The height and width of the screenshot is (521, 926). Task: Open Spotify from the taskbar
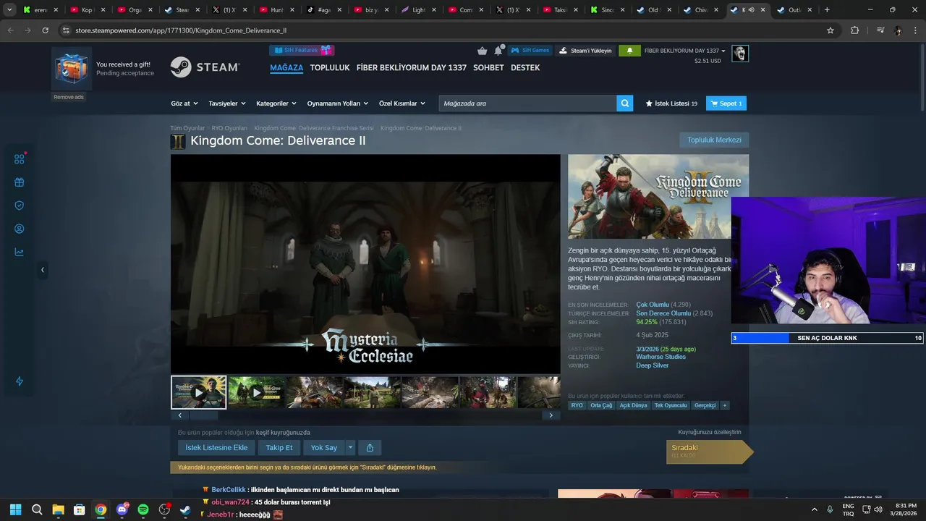coord(143,509)
